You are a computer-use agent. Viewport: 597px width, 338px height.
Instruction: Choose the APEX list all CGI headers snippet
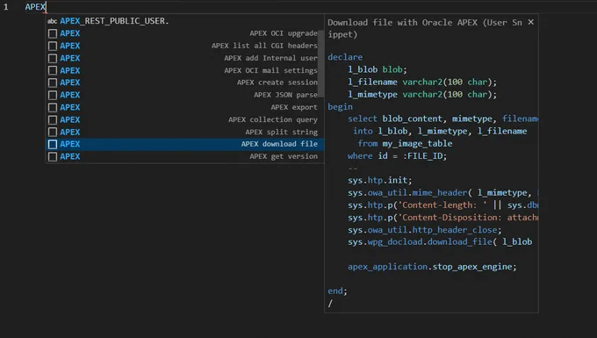point(185,46)
